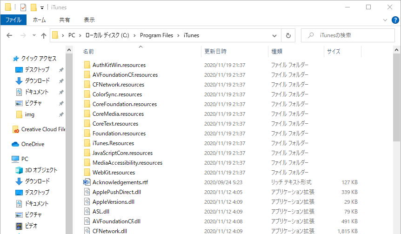Open recent locations dropdown arrow
Screen dimensions: 401x234
34,35
